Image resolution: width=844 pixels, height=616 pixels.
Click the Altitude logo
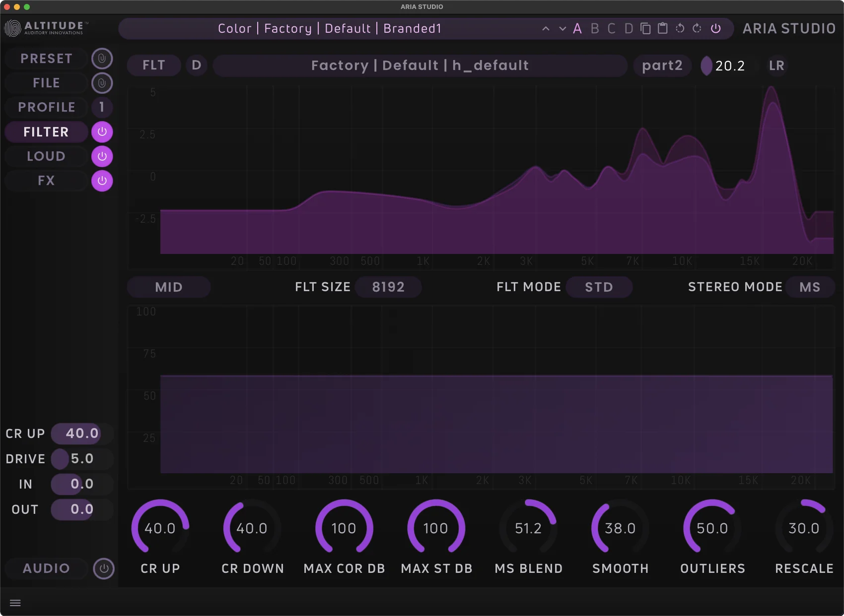click(46, 28)
